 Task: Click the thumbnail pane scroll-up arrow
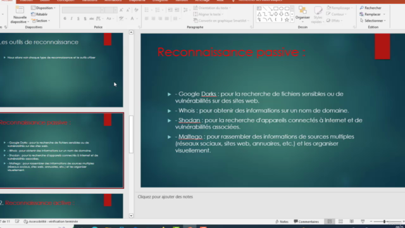coord(131,32)
